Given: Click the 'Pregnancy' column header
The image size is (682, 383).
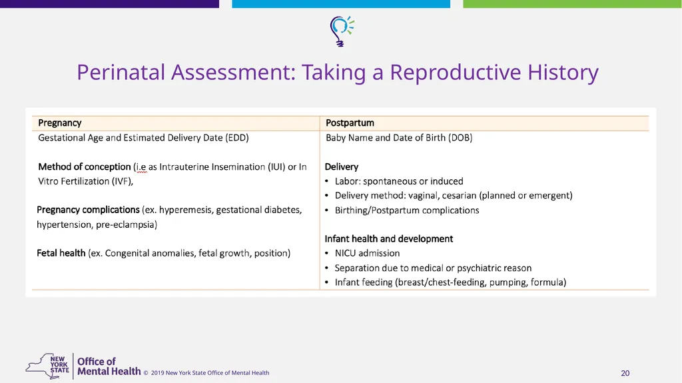Looking at the screenshot, I should (59, 123).
